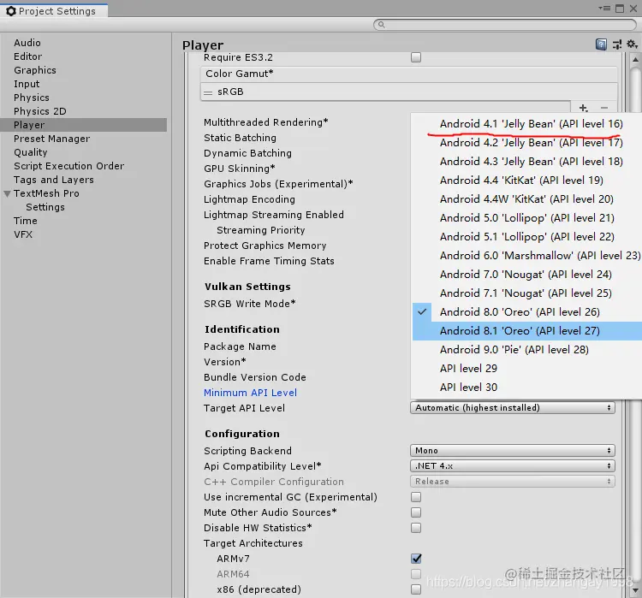
Task: Select API level 30 option
Action: [x=527, y=388]
